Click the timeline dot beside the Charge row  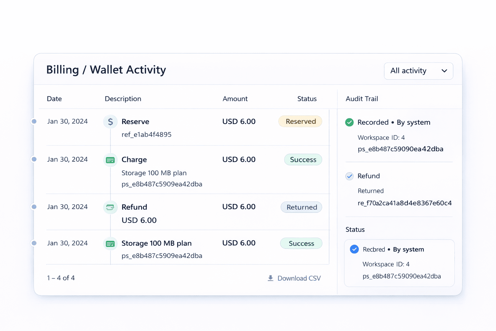(x=34, y=159)
